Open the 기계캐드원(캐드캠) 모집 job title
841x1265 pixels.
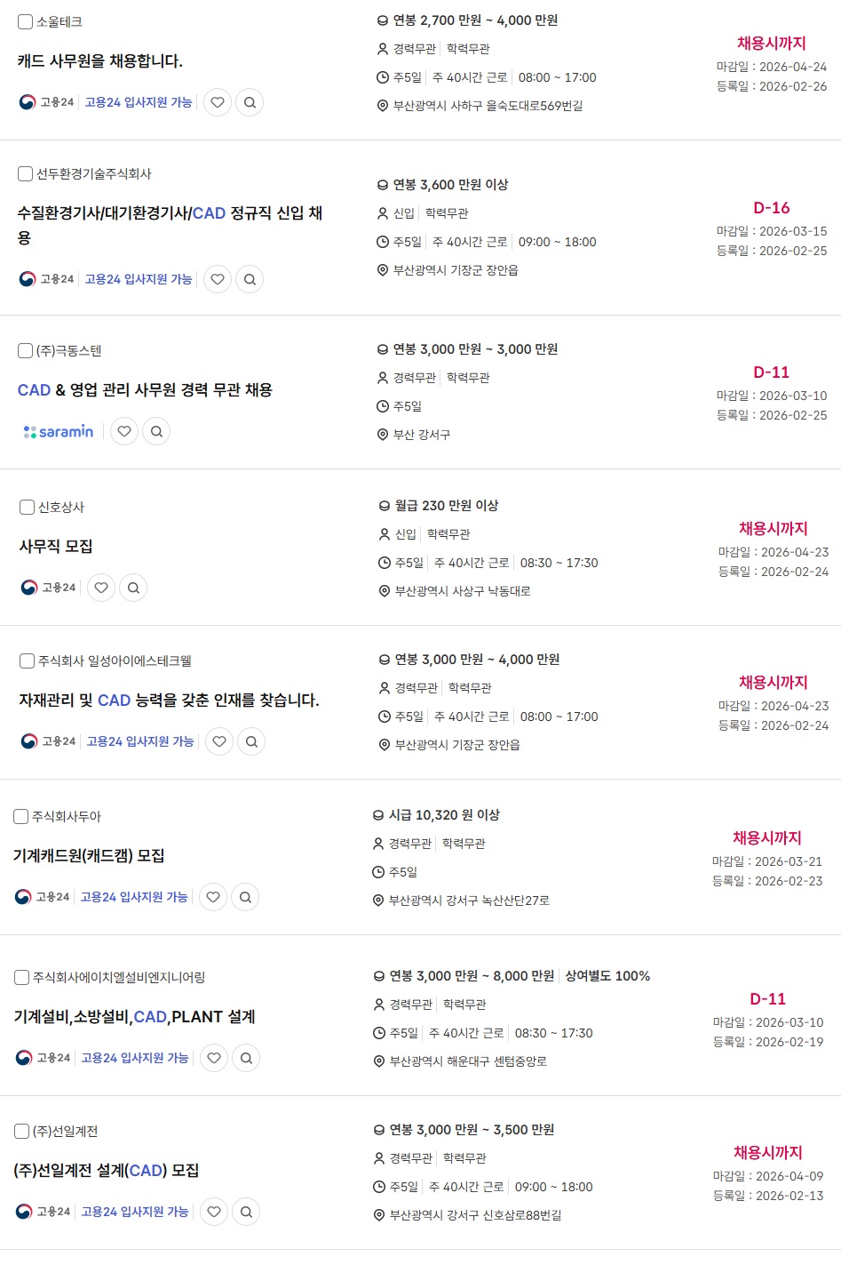tap(89, 856)
